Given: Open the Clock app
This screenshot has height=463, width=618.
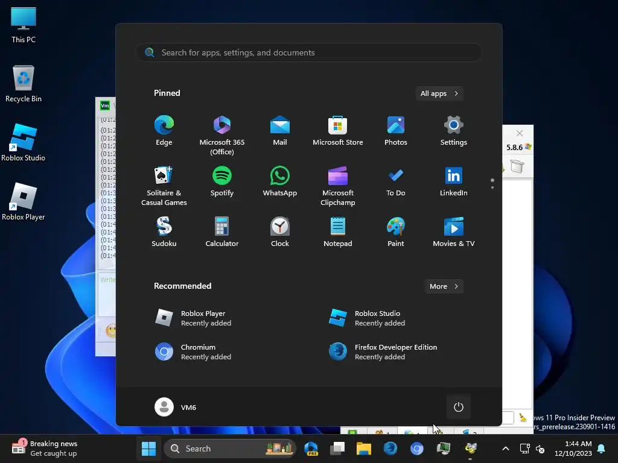Looking at the screenshot, I should click(280, 232).
